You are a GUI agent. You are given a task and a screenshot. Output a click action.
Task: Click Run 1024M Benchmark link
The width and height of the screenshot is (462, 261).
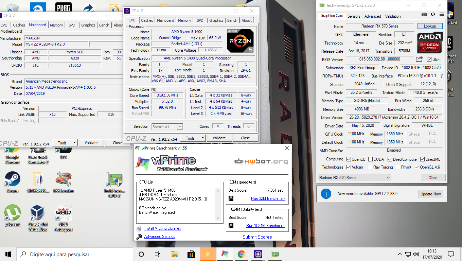click(265, 226)
